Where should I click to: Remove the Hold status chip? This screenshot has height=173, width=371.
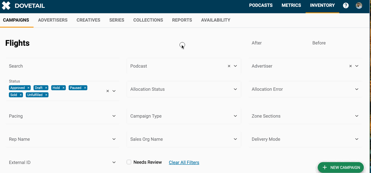[63, 88]
